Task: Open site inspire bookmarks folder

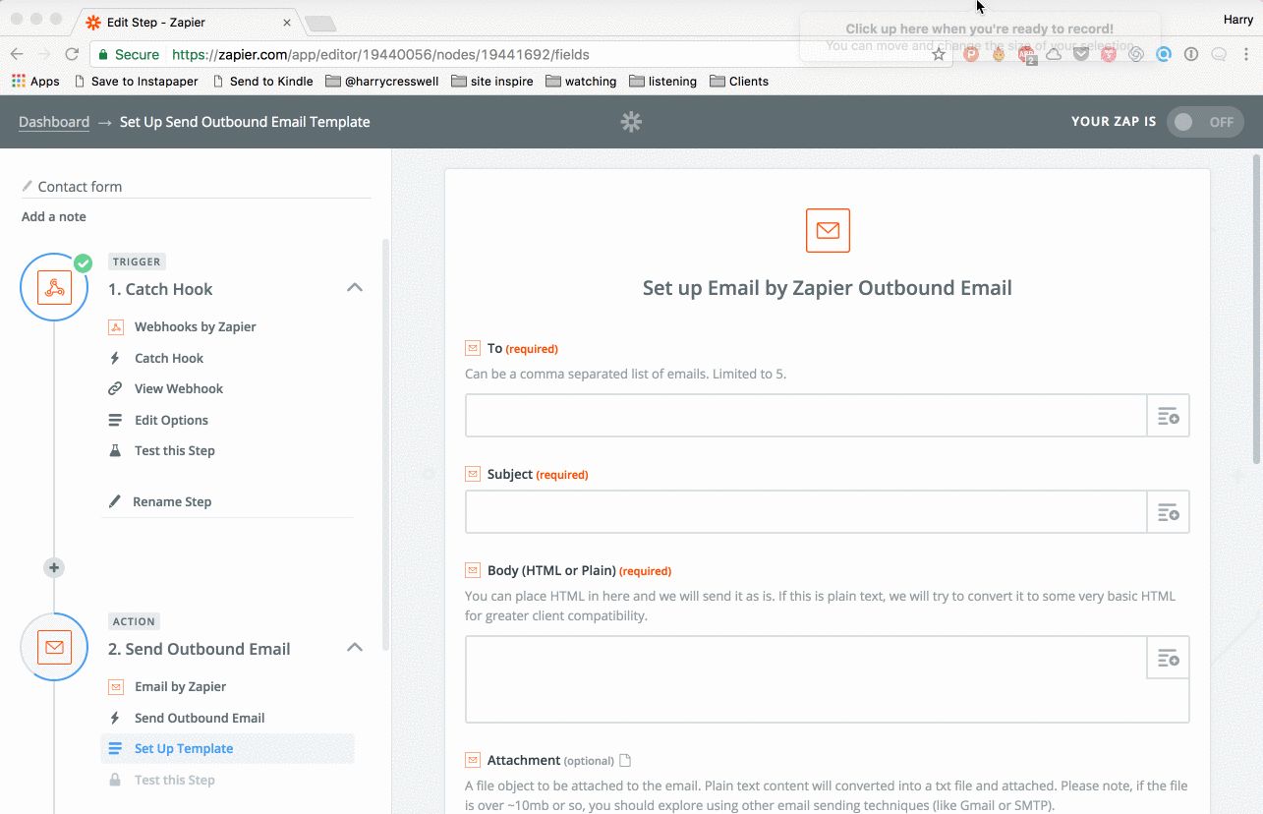Action: click(x=492, y=82)
